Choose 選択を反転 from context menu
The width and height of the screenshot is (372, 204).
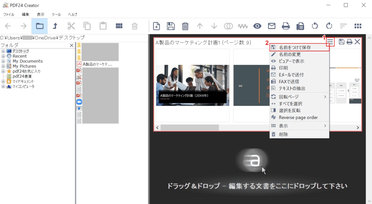click(x=299, y=111)
